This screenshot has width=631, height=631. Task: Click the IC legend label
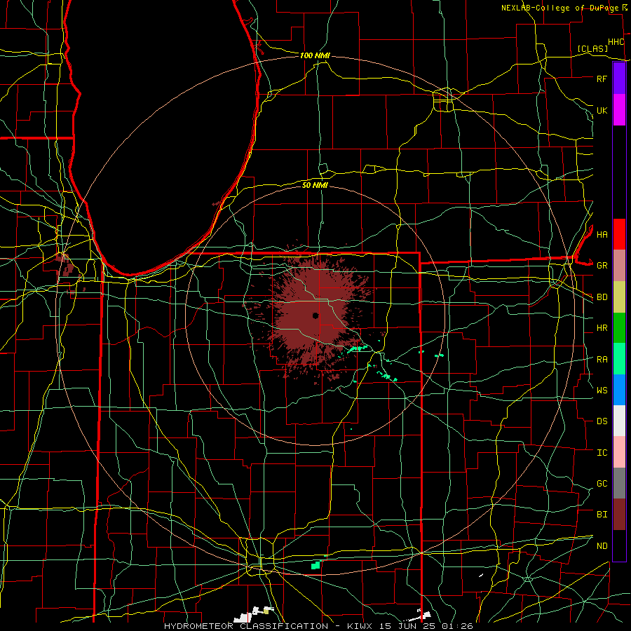click(602, 453)
